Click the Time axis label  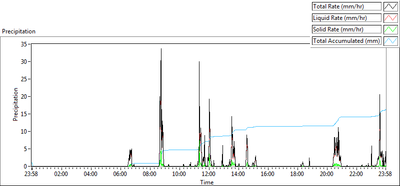(x=206, y=182)
